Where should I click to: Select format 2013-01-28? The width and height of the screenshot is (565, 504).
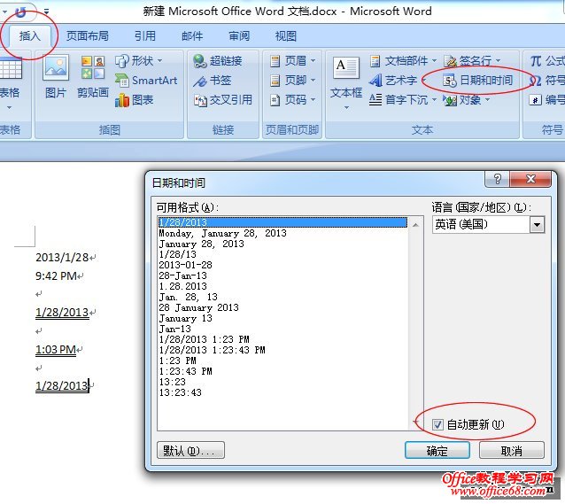coord(282,265)
